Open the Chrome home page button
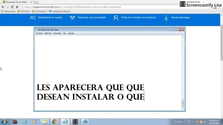Viewport: 223px width, 125px height. pos(17,7)
